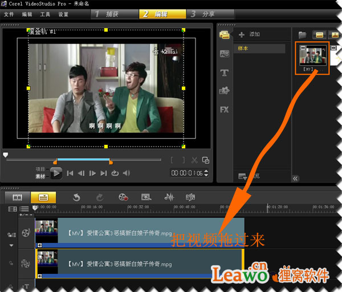Open the Sound Mixer
This screenshot has height=292, width=342.
coord(169,197)
